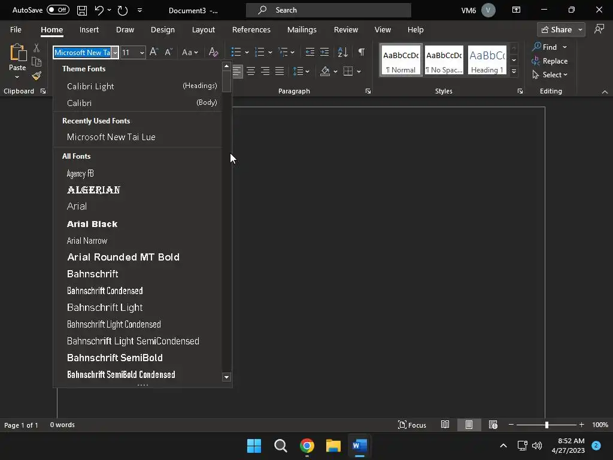This screenshot has width=613, height=460.
Task: Open the References tab
Action: (251, 30)
